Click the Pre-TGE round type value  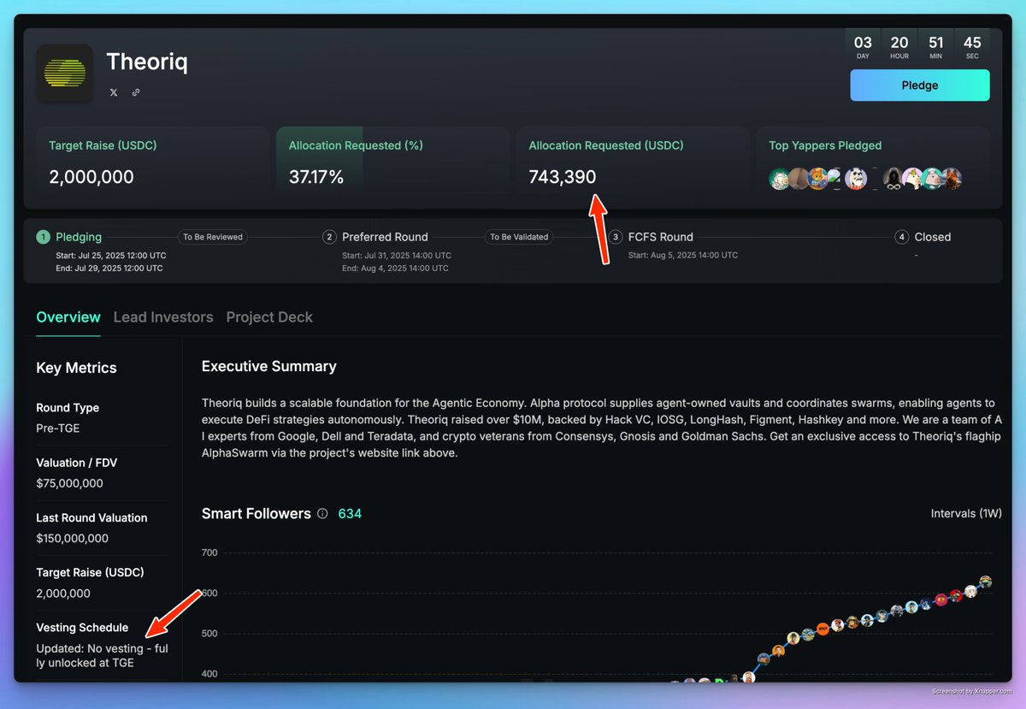click(58, 428)
